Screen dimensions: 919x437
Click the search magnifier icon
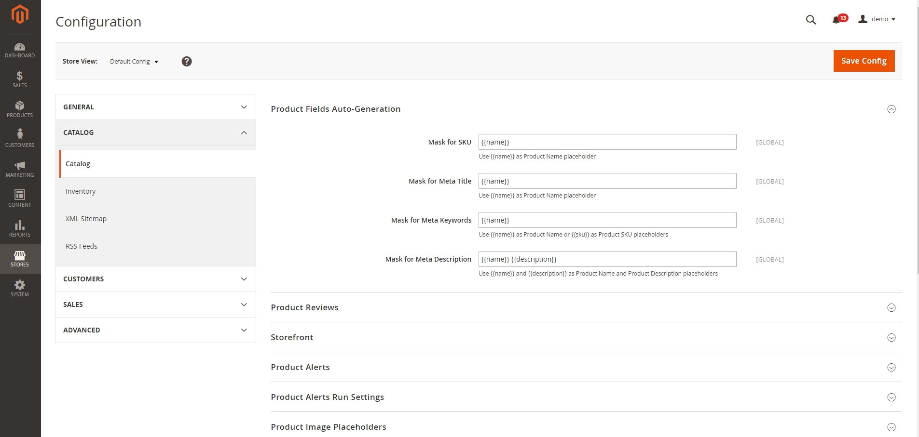pos(811,20)
